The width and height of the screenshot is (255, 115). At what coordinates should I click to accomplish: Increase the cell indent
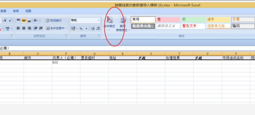[x=41, y=28]
